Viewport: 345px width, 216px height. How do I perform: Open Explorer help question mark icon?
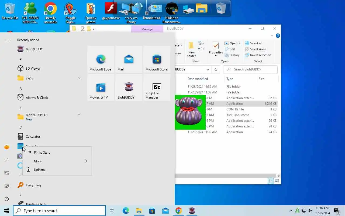point(278,36)
